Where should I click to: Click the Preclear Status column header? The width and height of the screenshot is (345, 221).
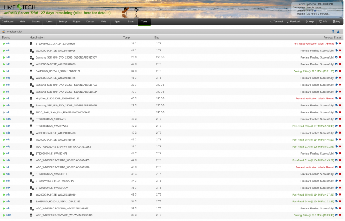pyautogui.click(x=332, y=38)
